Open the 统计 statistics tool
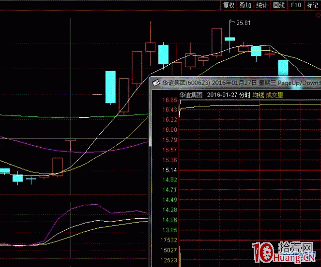Image resolution: width=321 pixels, height=267 pixels. (262, 5)
